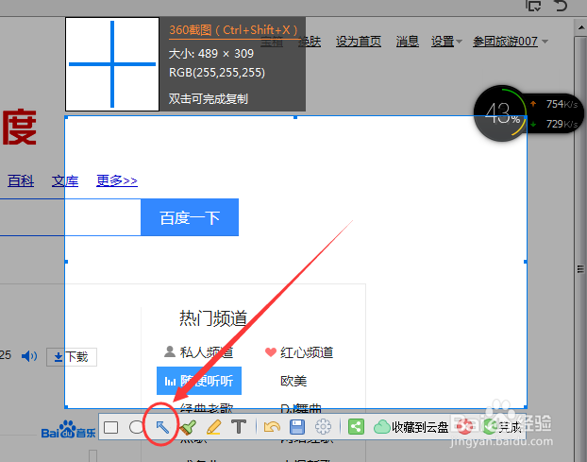Select 随便听听 channel
The image size is (587, 462).
tap(199, 381)
